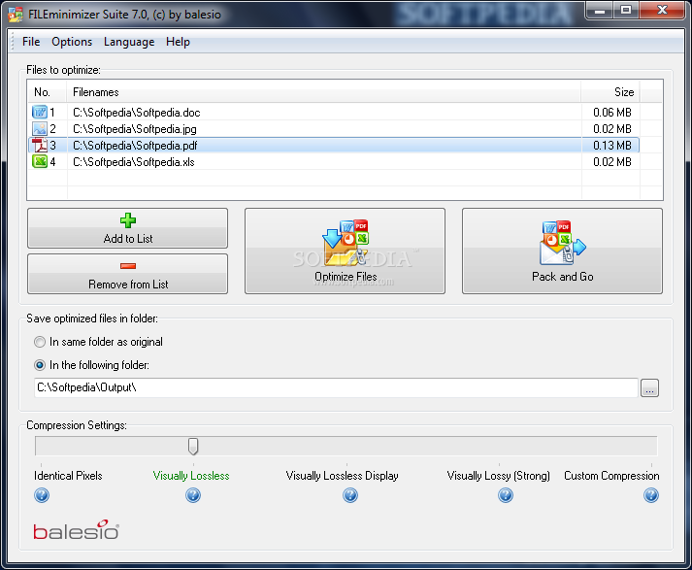Screen dimensions: 692x570
Task: Open the Options menu
Action: click(x=72, y=42)
